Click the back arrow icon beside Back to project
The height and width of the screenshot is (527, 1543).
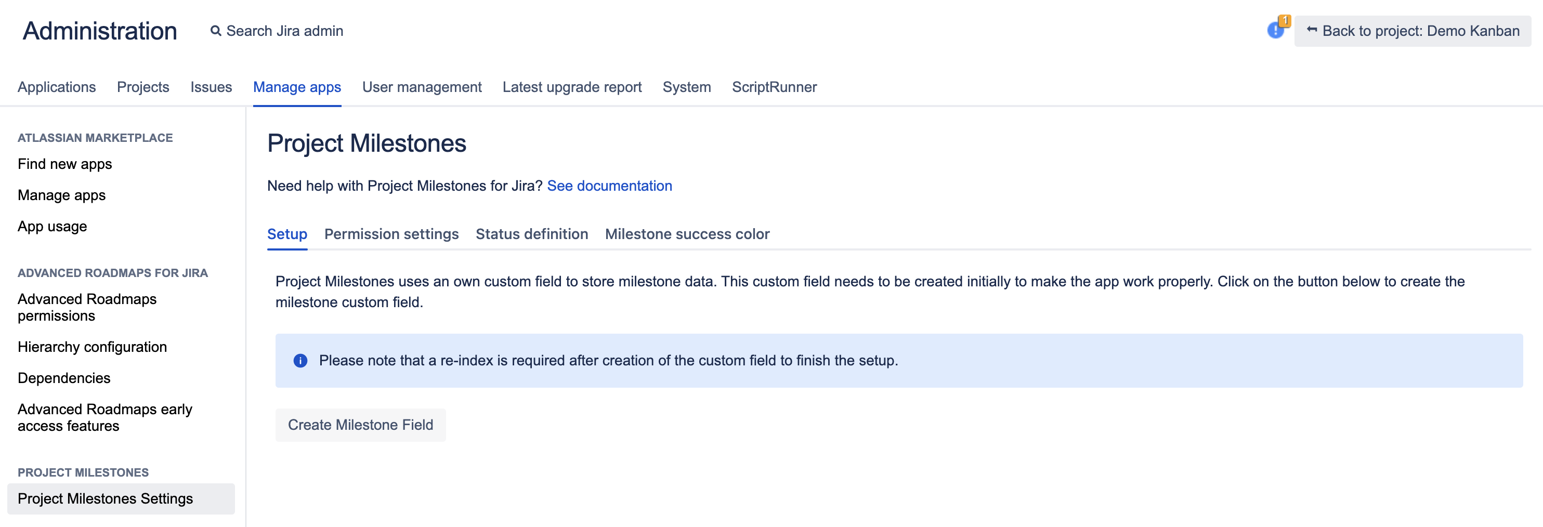pyautogui.click(x=1312, y=30)
